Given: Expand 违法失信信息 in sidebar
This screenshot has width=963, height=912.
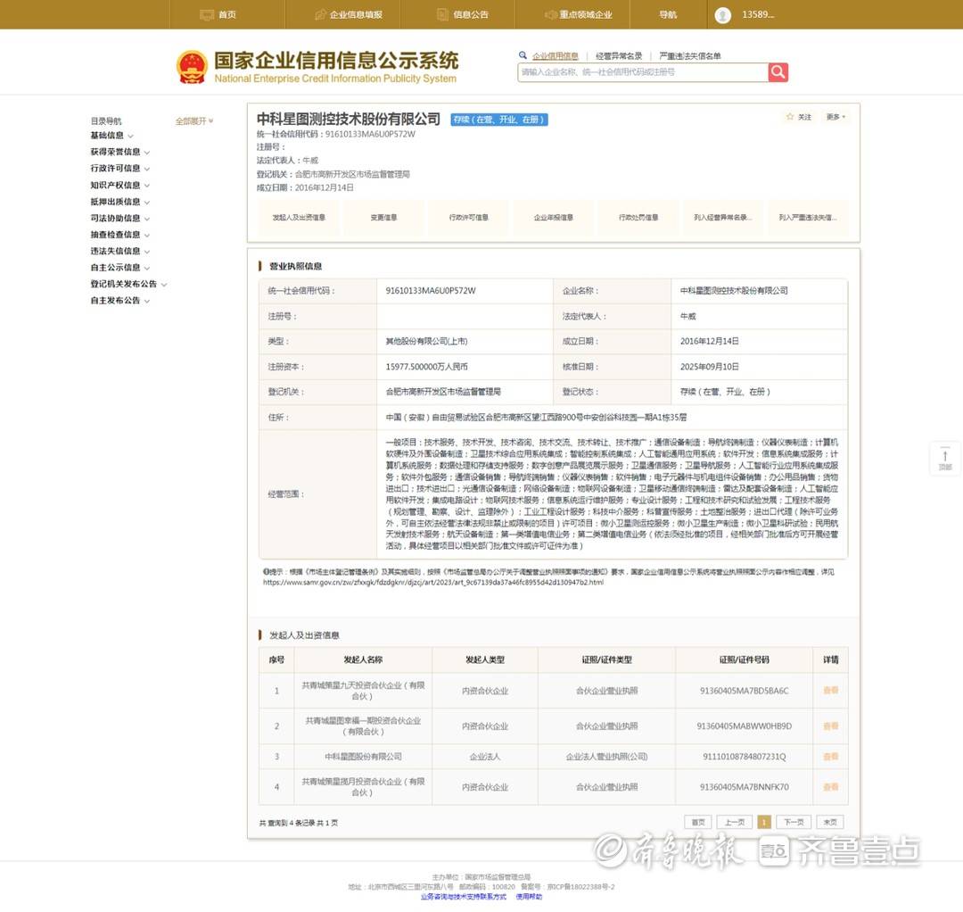Looking at the screenshot, I should (119, 252).
